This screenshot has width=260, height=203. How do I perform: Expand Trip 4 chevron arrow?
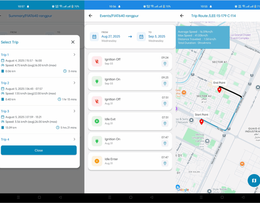pyautogui.click(x=74, y=139)
